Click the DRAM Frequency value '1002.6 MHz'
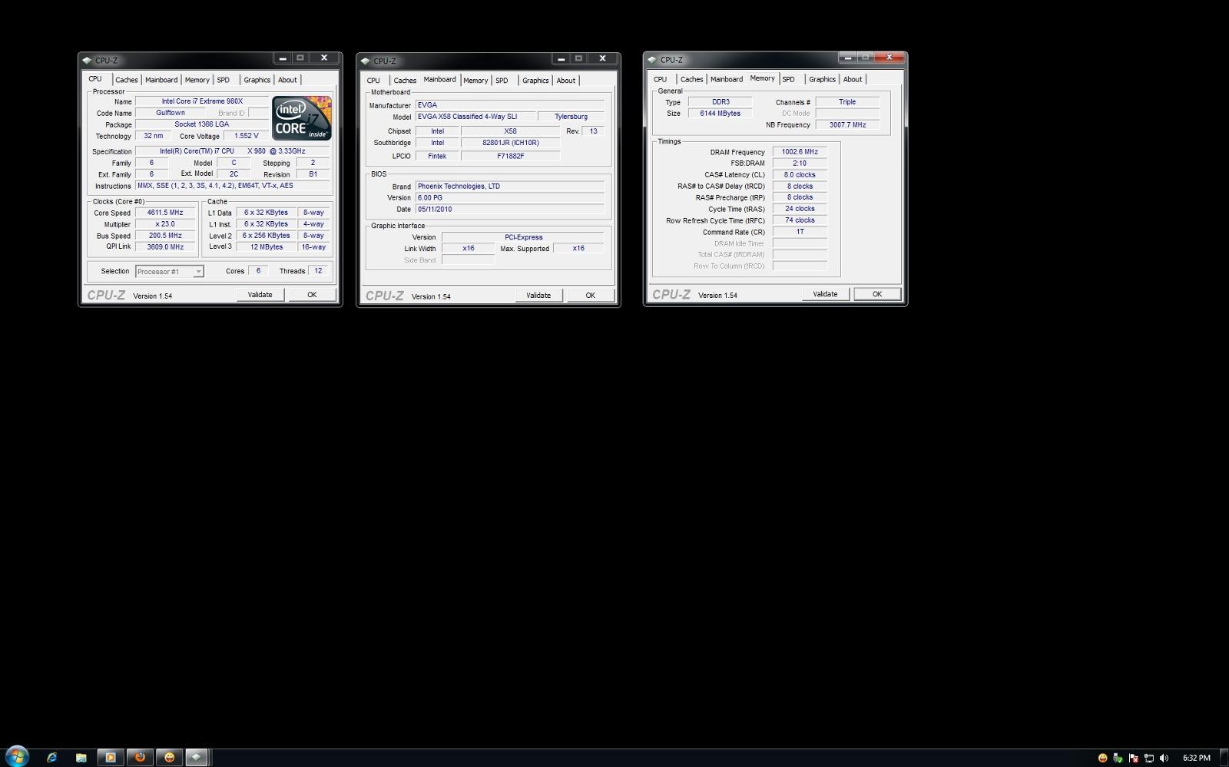Viewport: 1229px width, 767px height. tap(800, 152)
